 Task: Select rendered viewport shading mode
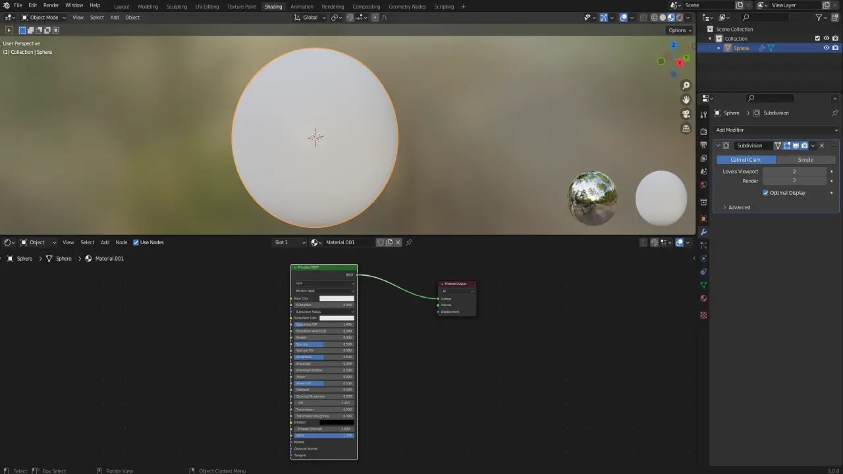point(679,18)
